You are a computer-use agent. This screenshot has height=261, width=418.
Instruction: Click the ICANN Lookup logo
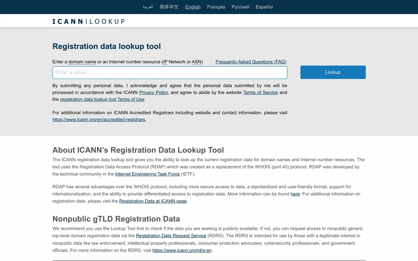(x=89, y=21)
